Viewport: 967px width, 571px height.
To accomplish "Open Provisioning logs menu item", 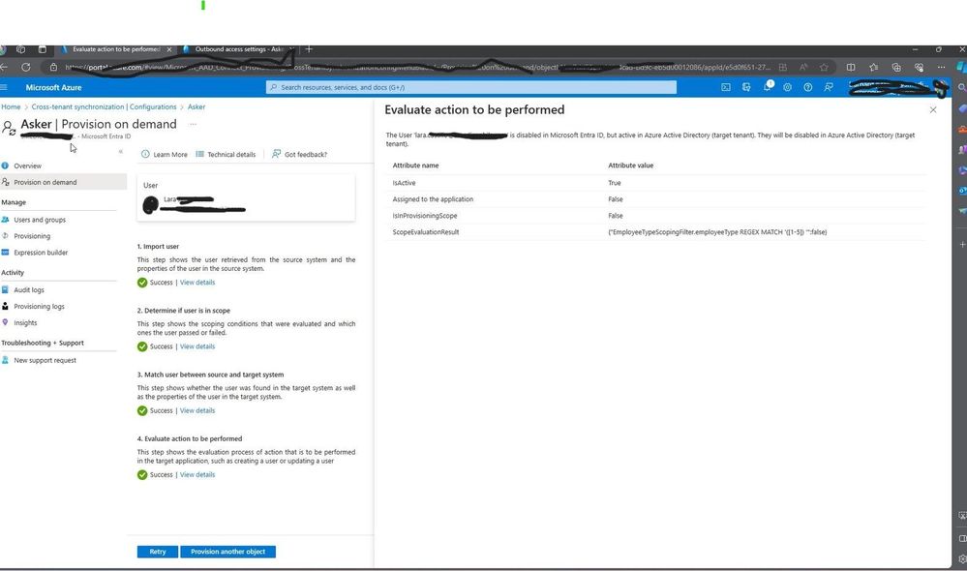I will 39,307.
